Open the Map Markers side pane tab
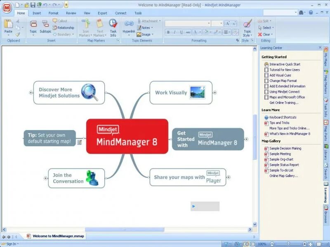330x247 pixels. [x=326, y=82]
